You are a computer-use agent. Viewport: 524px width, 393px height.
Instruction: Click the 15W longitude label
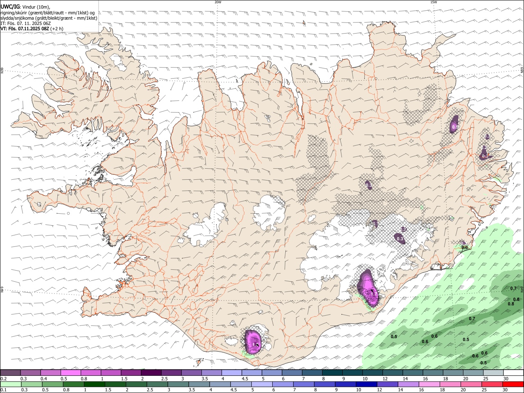coord(434,2)
